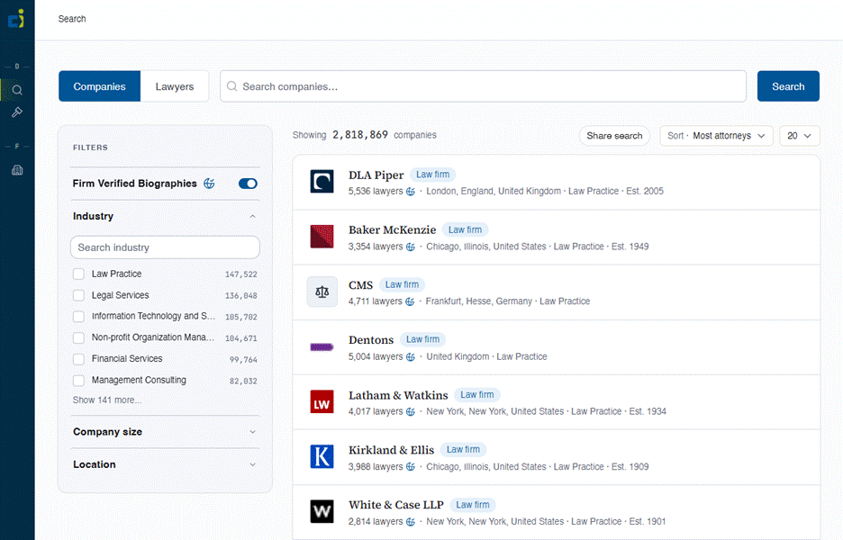This screenshot has width=843, height=540.
Task: Open the search magnifier icon in sidebar
Action: click(x=17, y=90)
